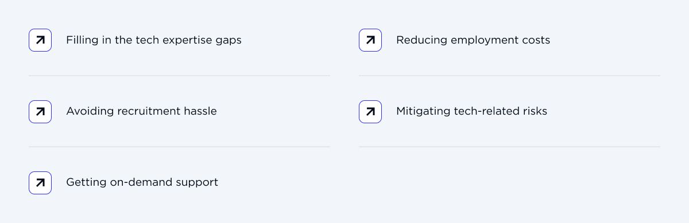Click the arrow icon for Mitigating tech-related risks

point(370,111)
